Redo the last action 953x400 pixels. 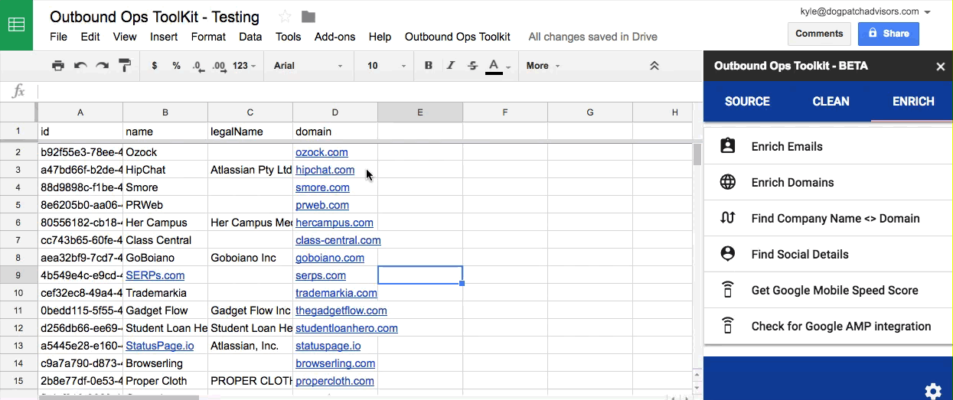[102, 66]
